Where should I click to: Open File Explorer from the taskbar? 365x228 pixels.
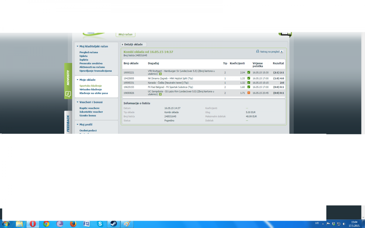[19, 224]
